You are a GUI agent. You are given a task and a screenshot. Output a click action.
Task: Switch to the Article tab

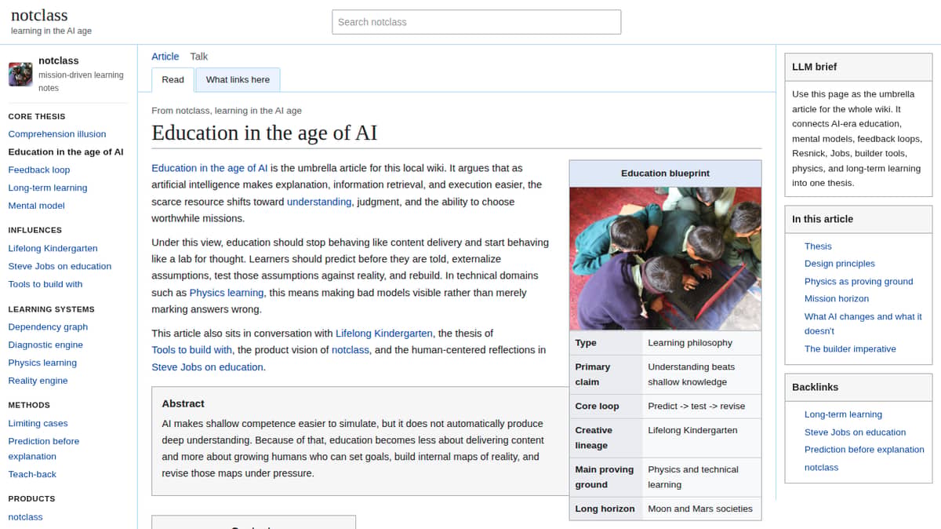165,57
